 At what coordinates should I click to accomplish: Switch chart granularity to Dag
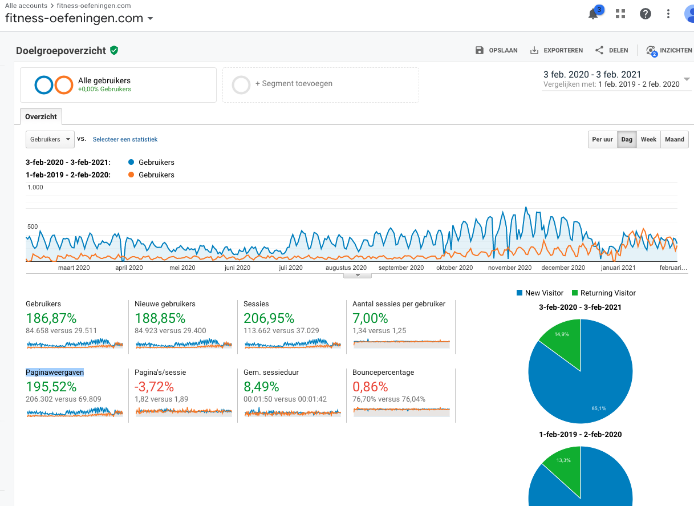tap(627, 139)
